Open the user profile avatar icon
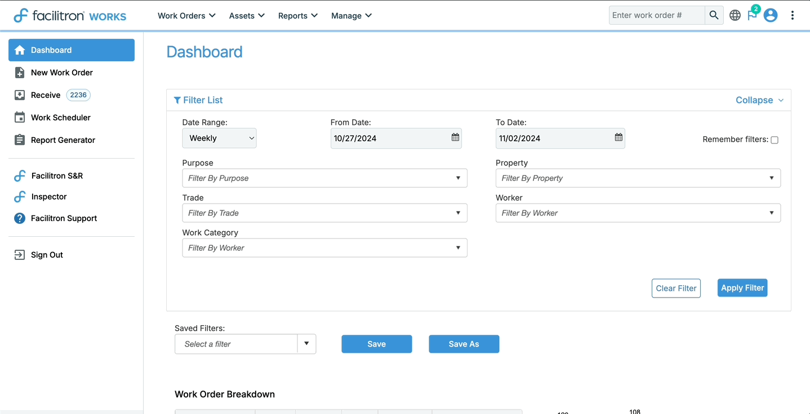This screenshot has height=414, width=810. click(x=771, y=15)
